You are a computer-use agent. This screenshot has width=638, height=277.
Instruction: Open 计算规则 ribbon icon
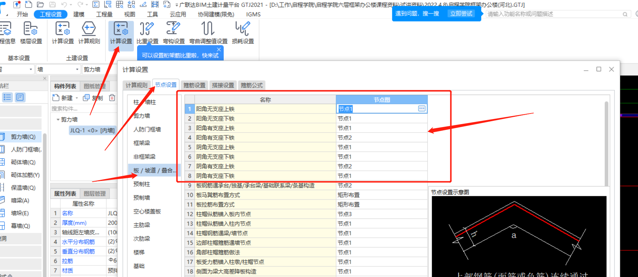pos(89,33)
